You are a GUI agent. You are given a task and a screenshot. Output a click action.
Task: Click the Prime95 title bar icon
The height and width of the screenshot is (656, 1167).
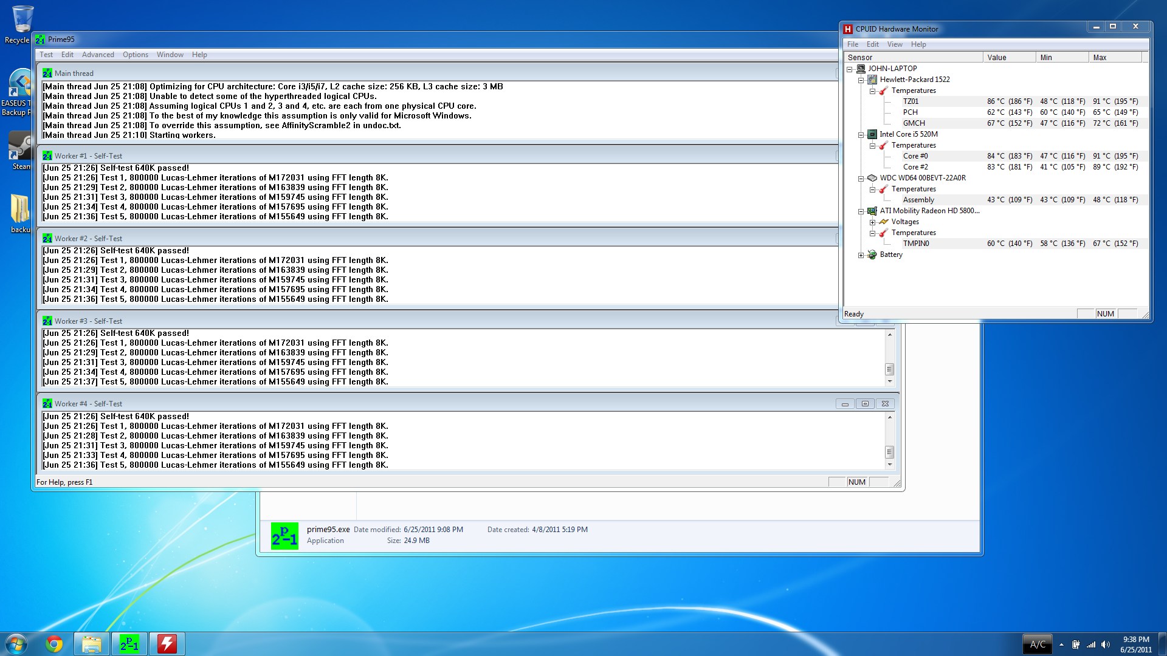(40, 39)
